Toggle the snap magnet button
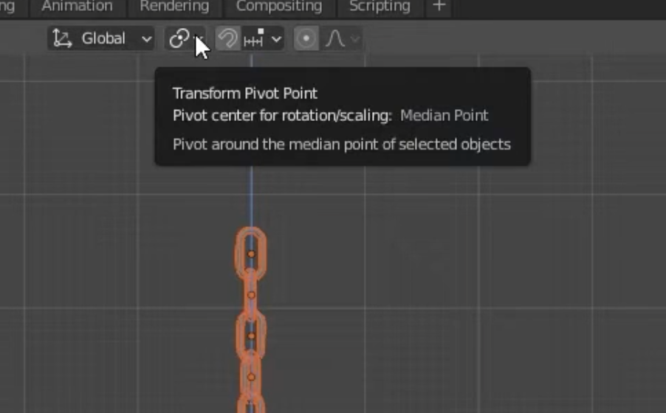The image size is (666, 413). coord(228,38)
